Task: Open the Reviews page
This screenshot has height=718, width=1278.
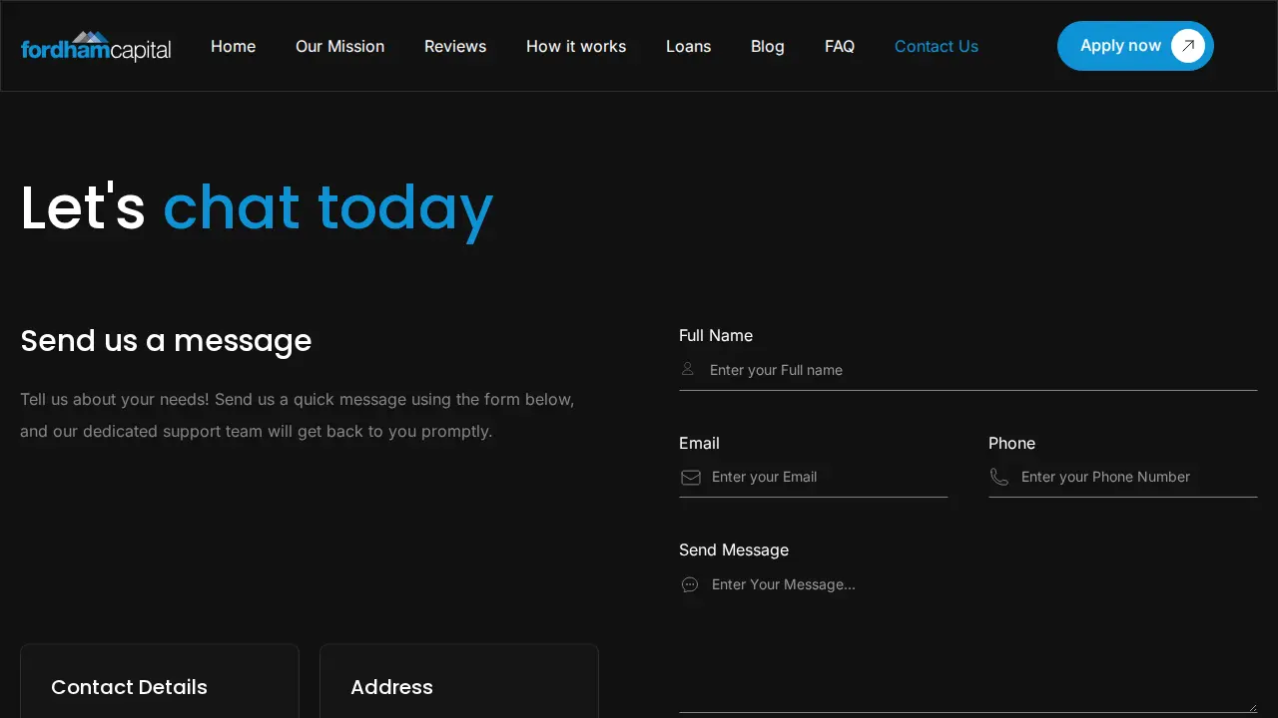Action: point(455,46)
